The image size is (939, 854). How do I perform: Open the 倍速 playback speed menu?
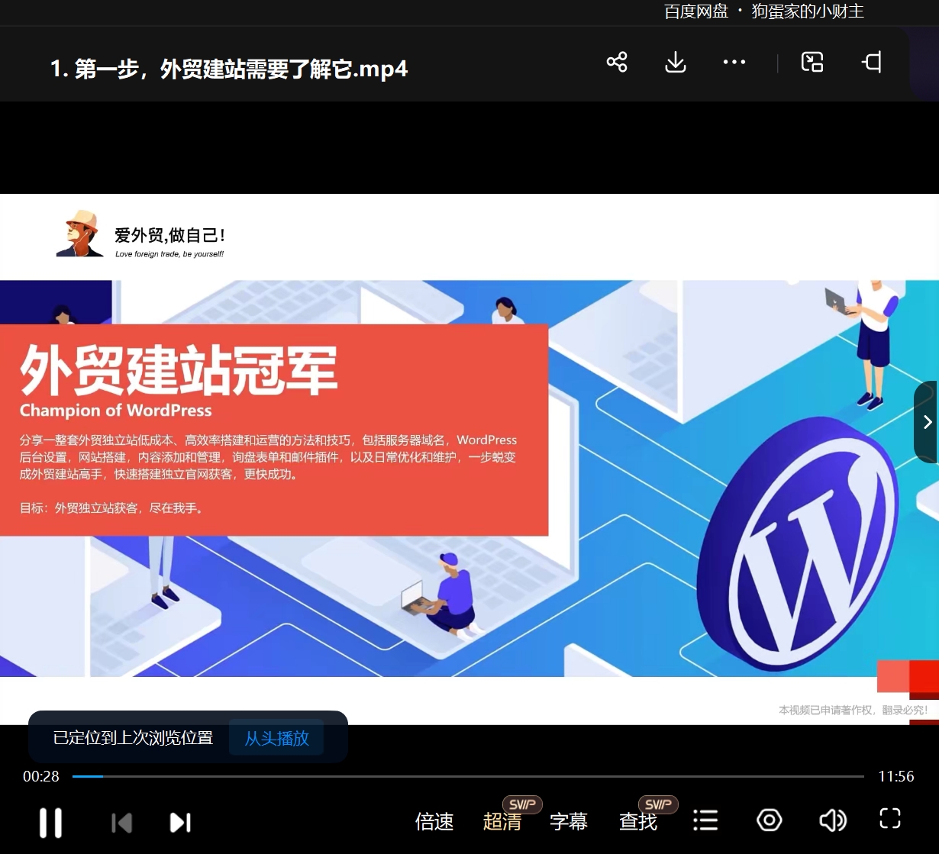434,822
